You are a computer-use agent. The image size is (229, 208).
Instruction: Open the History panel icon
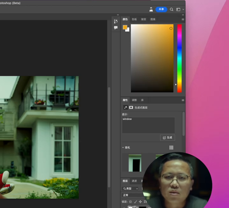pos(116,21)
